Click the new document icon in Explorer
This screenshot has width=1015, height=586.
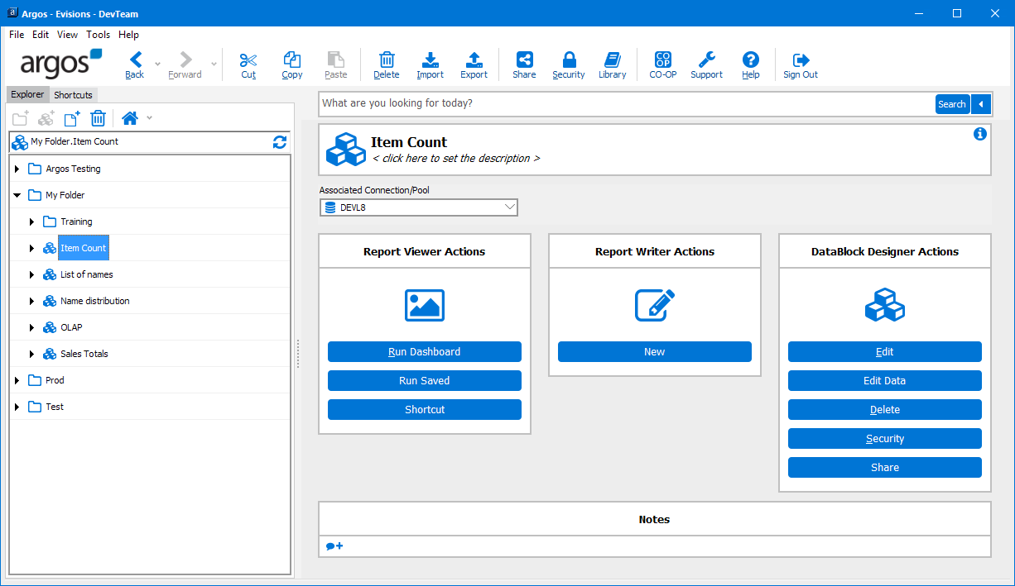pyautogui.click(x=72, y=117)
